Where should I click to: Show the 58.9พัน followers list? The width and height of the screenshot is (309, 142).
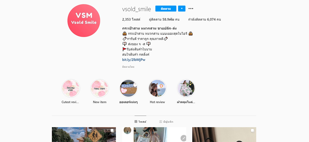click(x=164, y=20)
